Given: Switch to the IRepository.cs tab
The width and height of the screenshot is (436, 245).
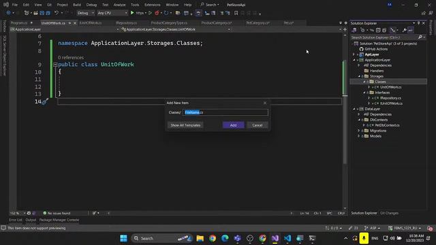Looking at the screenshot, I should (x=126, y=22).
